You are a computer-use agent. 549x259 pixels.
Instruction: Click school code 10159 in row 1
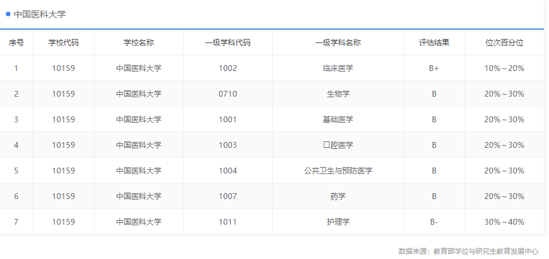coord(64,68)
